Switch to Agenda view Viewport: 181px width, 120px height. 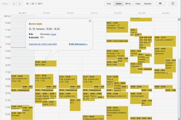[x=148, y=4]
